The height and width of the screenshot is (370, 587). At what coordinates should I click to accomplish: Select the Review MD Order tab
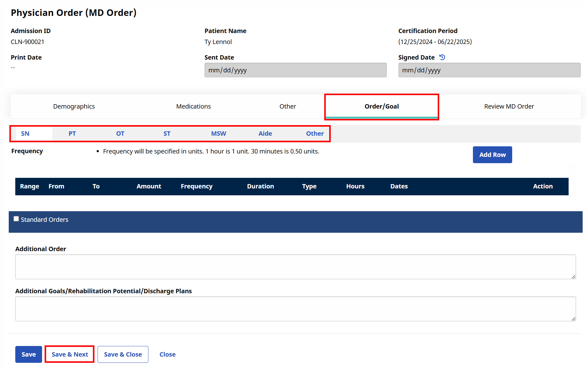coord(509,106)
